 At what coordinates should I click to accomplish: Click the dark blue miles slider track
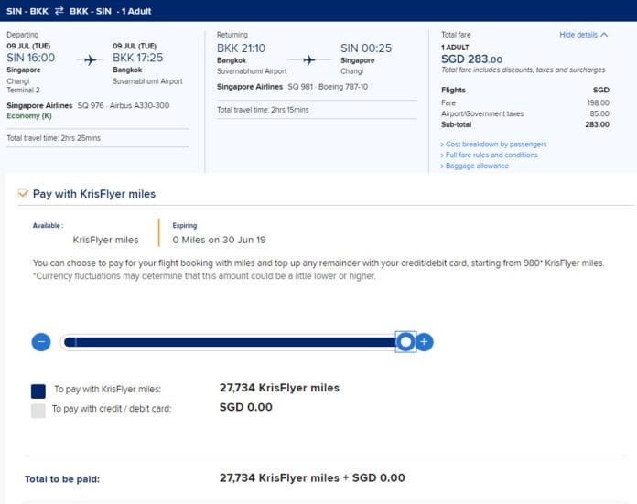pyautogui.click(x=230, y=342)
